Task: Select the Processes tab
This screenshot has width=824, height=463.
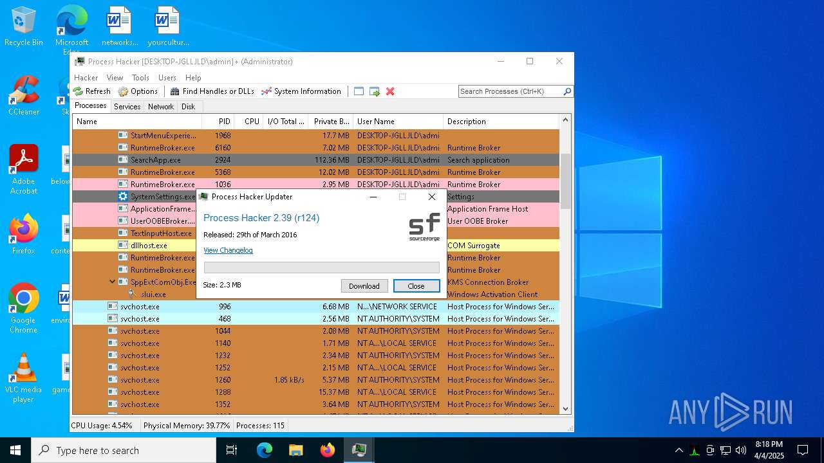Action: [x=91, y=106]
